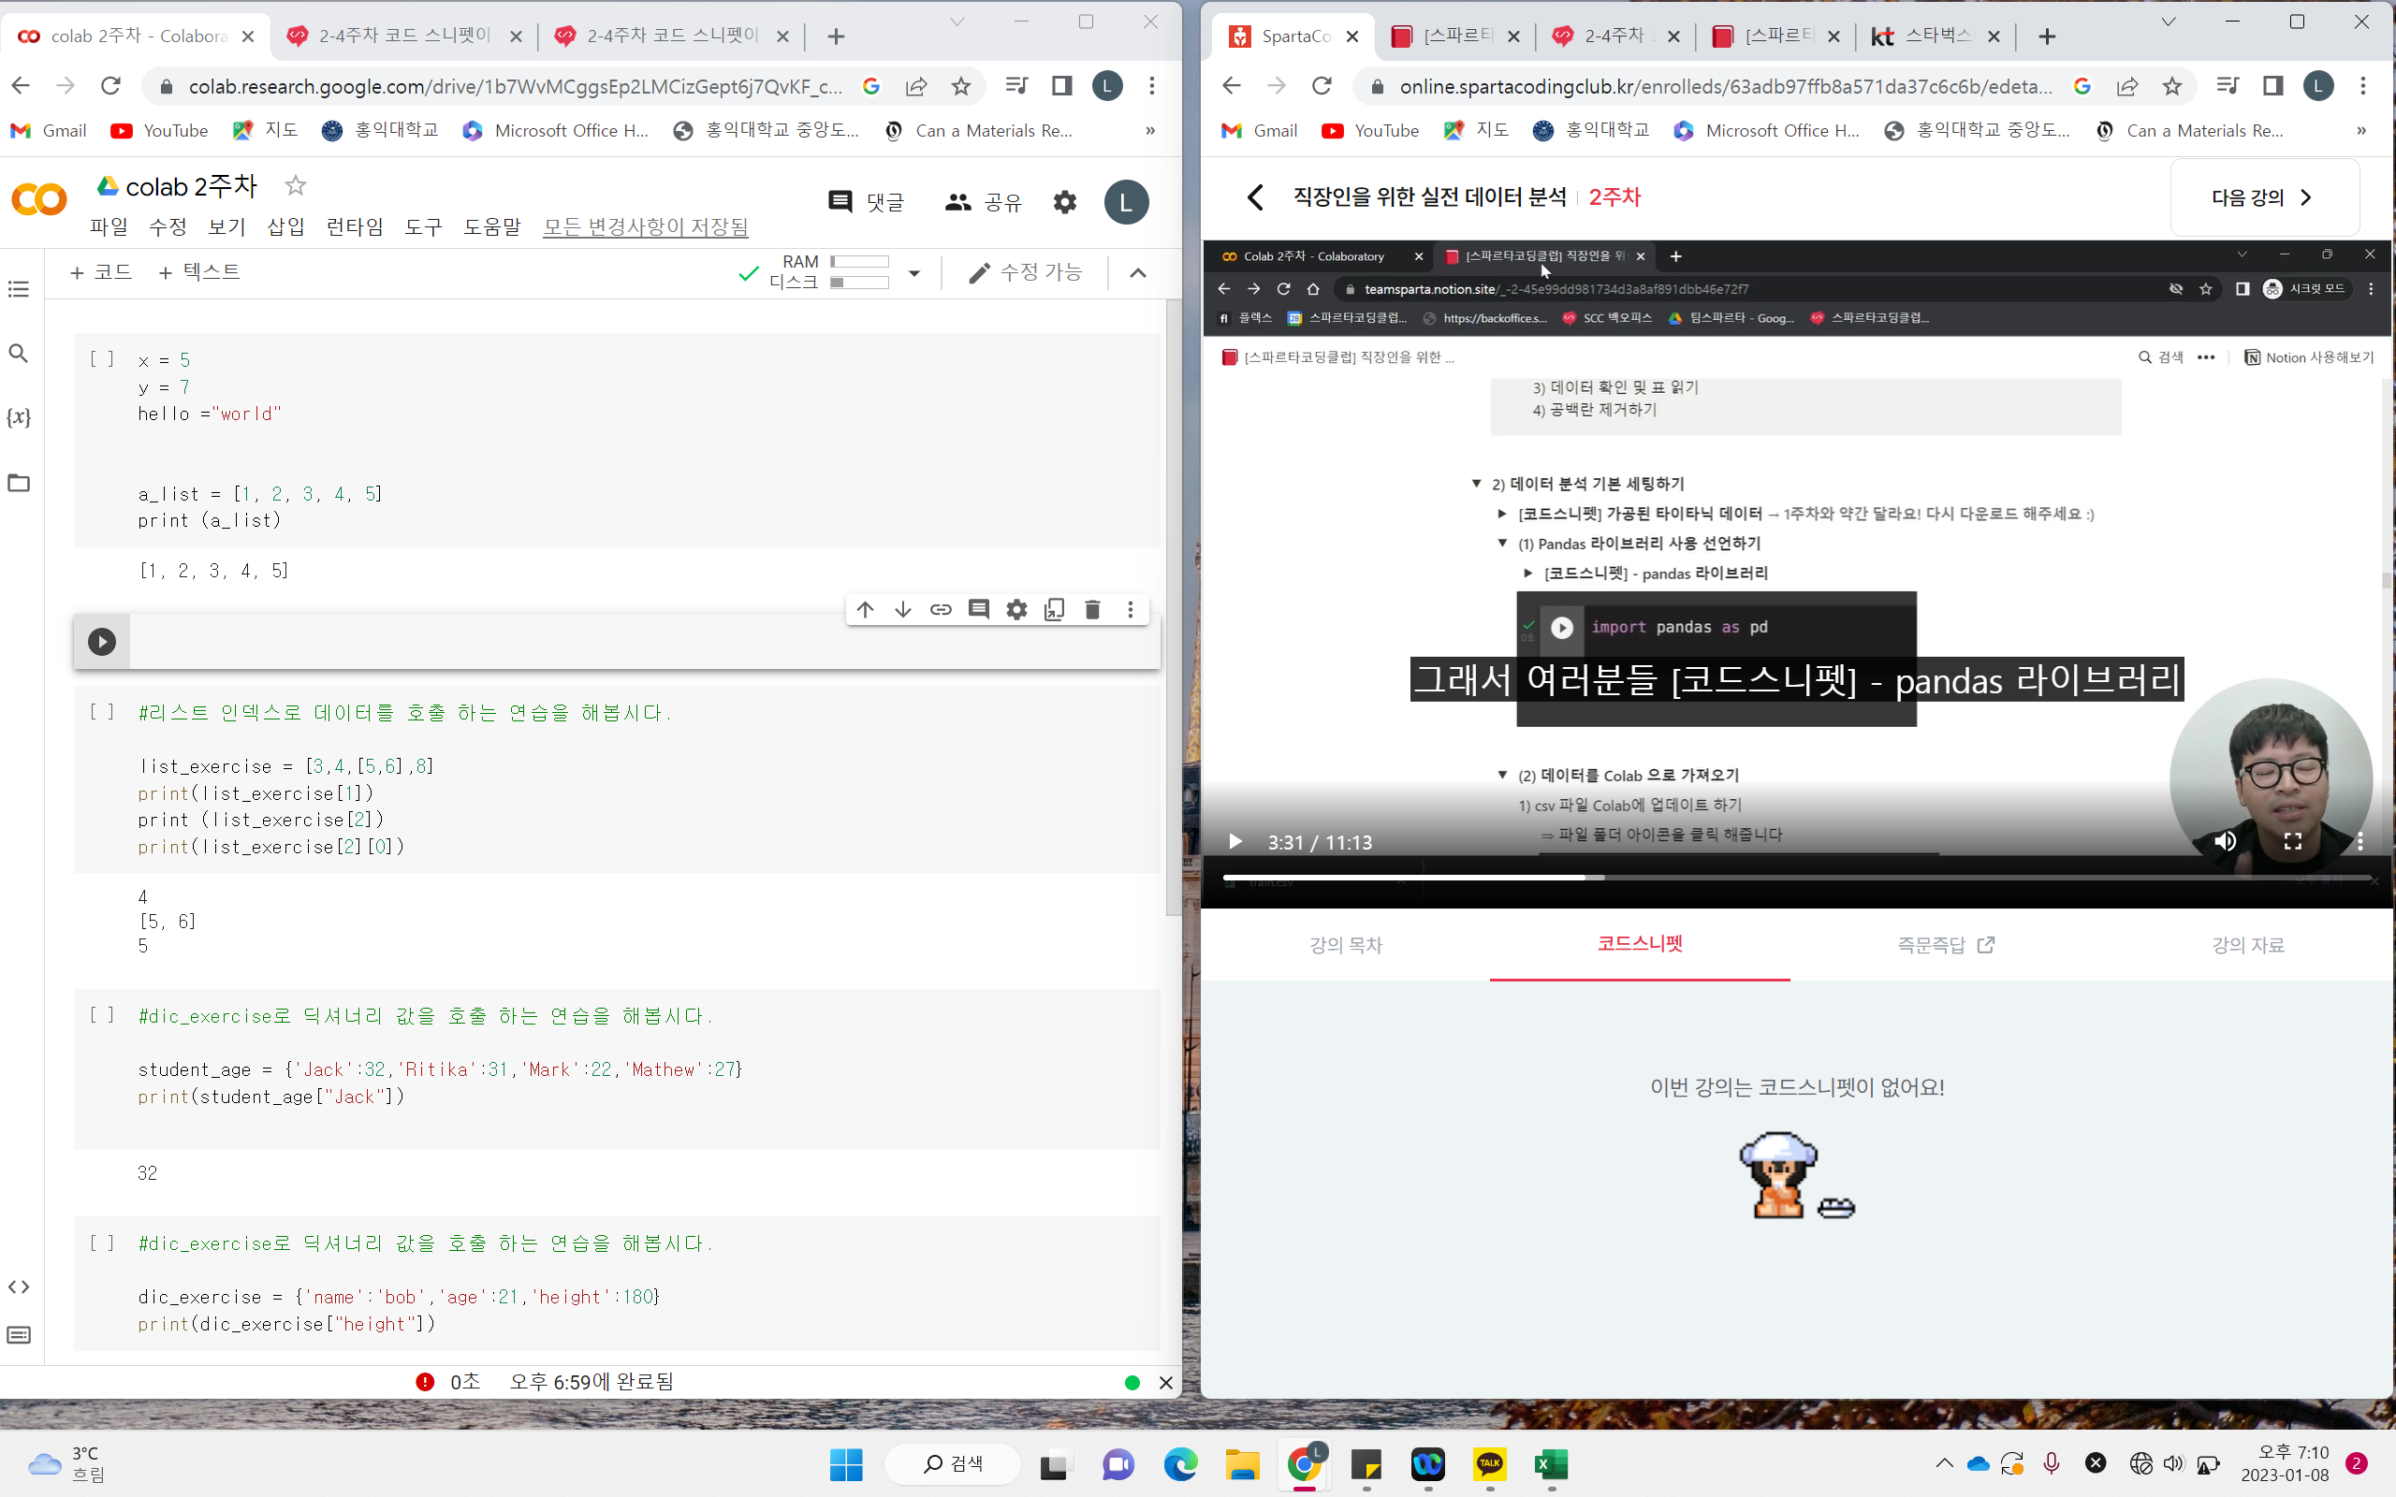The height and width of the screenshot is (1497, 2396).
Task: Click the Colab browser address bar
Action: click(x=515, y=86)
